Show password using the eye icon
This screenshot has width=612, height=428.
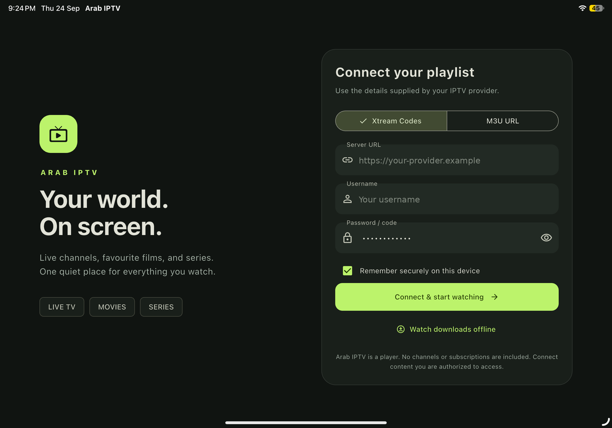click(x=546, y=238)
